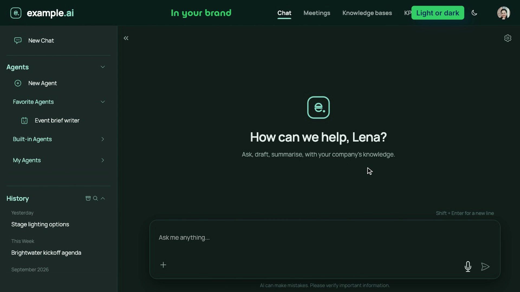Click the Agents section heading
Viewport: 520px width, 292px height.
click(x=18, y=67)
